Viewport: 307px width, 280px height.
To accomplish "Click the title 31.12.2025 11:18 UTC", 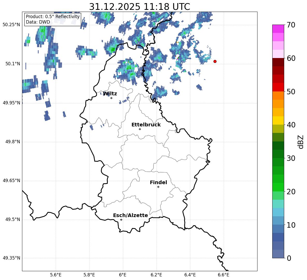I will [139, 7].
